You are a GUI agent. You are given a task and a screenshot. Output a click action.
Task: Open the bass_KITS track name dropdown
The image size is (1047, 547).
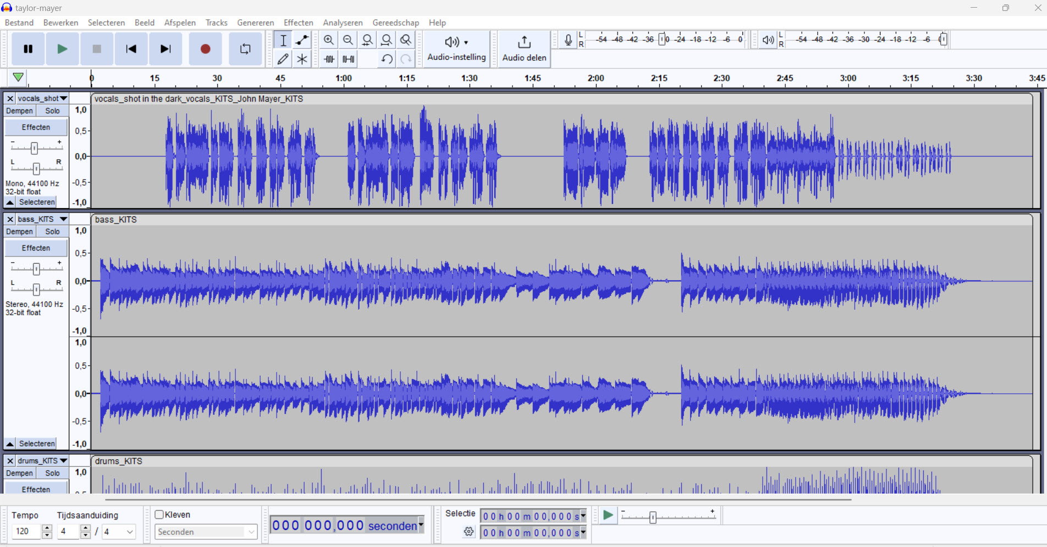click(x=42, y=219)
